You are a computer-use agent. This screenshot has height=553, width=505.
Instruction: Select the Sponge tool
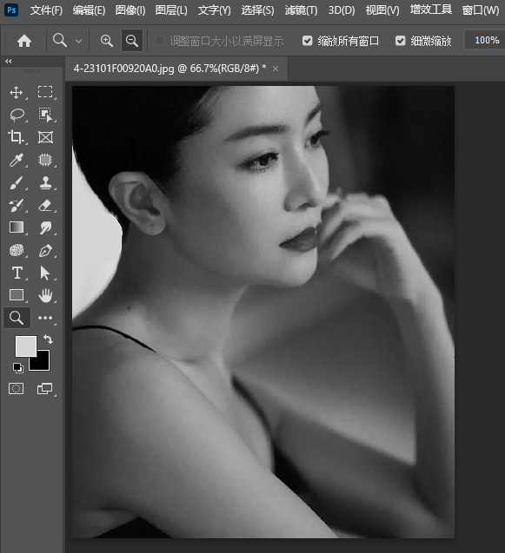point(17,250)
